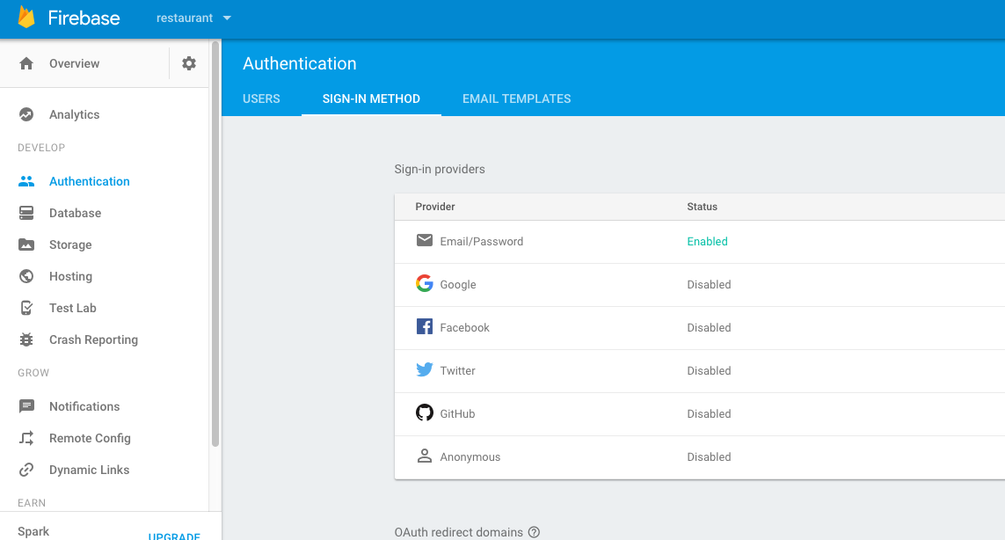The height and width of the screenshot is (540, 1005).
Task: Click the Hosting globe icon
Action: 26,276
